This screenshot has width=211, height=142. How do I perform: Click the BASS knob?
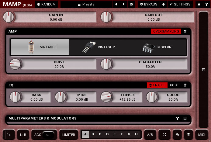pyautogui.click(x=15, y=97)
